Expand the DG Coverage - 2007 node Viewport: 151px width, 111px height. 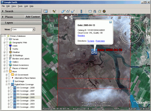[9, 91]
